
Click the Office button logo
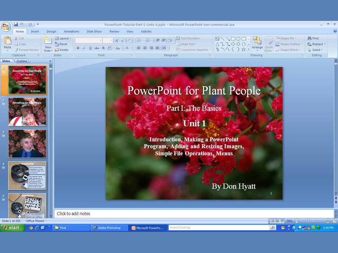coord(6,27)
